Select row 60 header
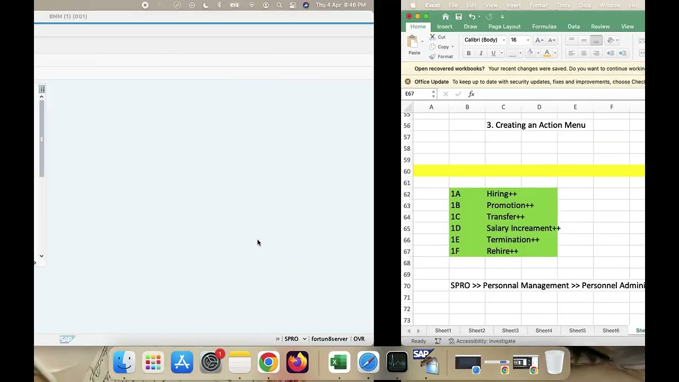The width and height of the screenshot is (679, 382). tap(407, 171)
